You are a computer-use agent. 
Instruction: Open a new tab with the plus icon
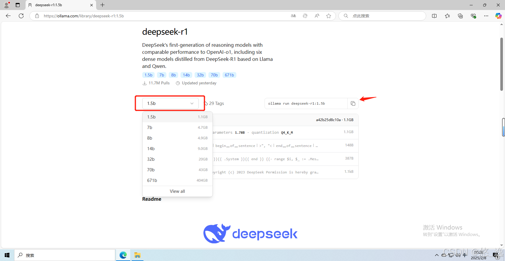102,5
